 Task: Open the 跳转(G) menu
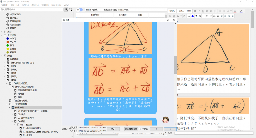pos(35,5)
